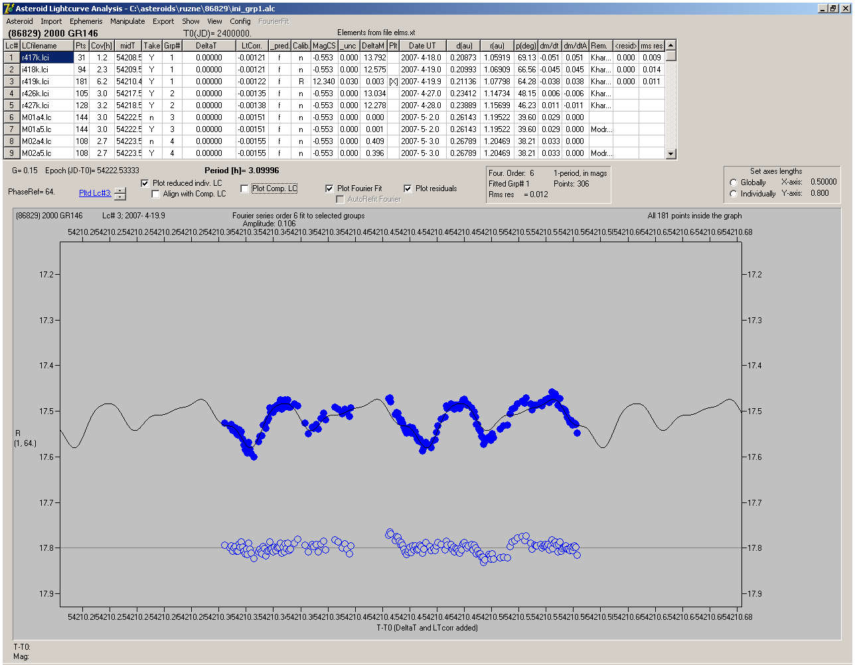Click the MagCS column header
The height and width of the screenshot is (665, 855).
click(324, 46)
